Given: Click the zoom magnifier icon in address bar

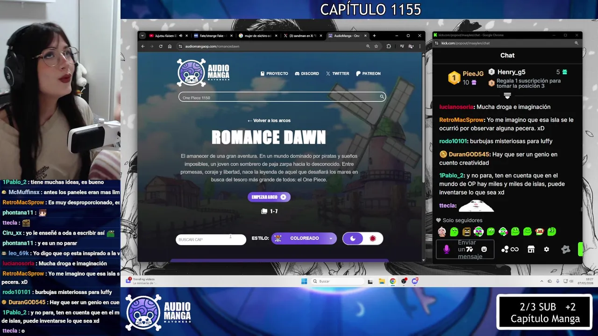Looking at the screenshot, I should point(368,46).
